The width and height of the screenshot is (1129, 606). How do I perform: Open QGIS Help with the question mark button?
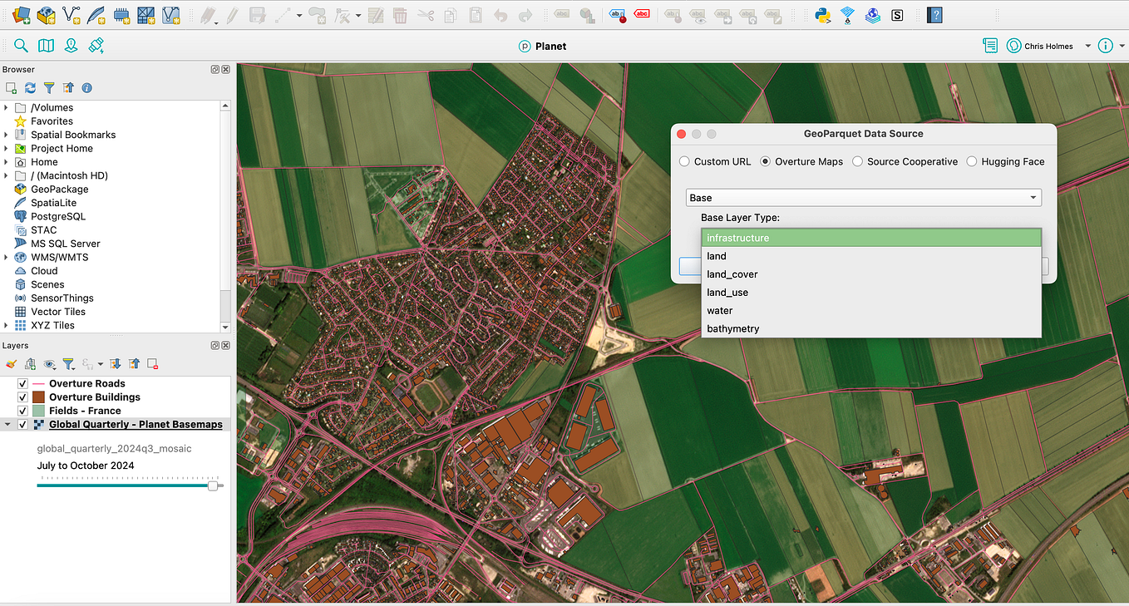[x=934, y=14]
